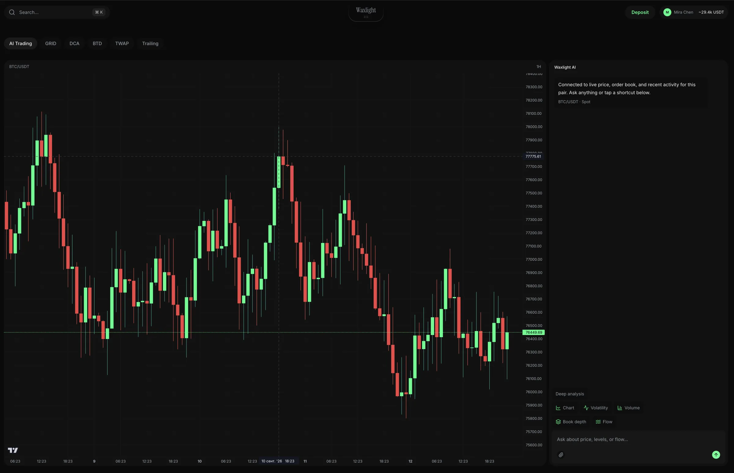The image size is (734, 473).
Task: Click the Book depth layers icon
Action: tap(558, 422)
